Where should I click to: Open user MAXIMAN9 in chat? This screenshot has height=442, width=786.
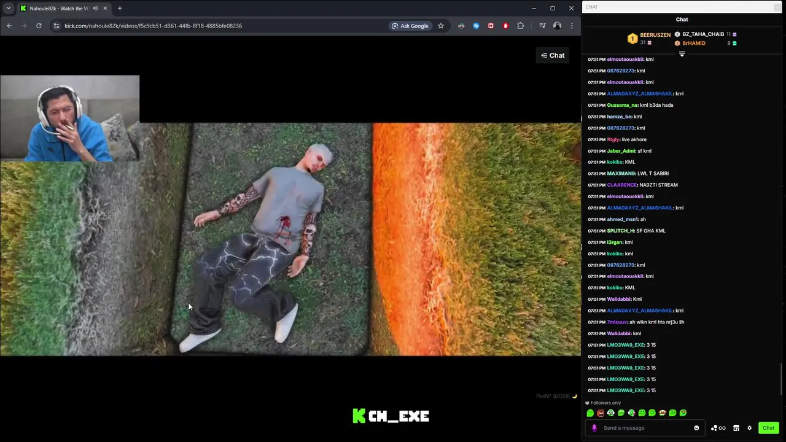pyautogui.click(x=620, y=174)
